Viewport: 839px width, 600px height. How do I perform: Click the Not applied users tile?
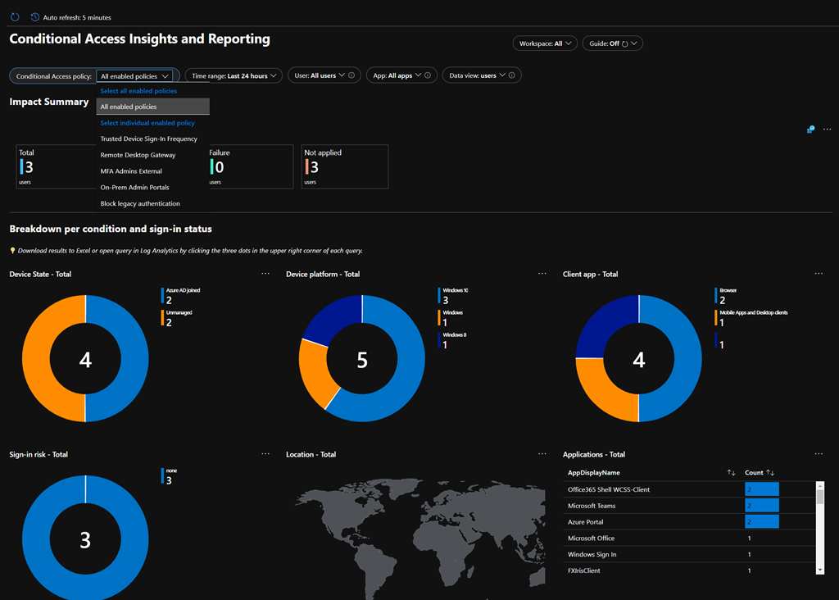(x=344, y=166)
